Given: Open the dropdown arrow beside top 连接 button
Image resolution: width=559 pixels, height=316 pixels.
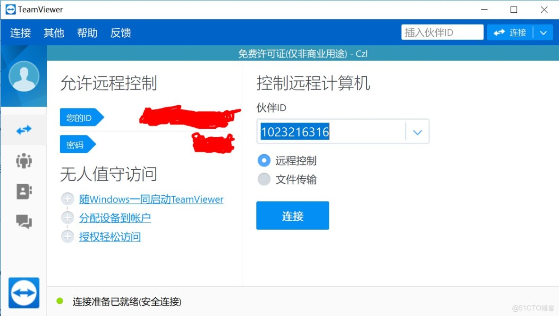Looking at the screenshot, I should pyautogui.click(x=543, y=33).
